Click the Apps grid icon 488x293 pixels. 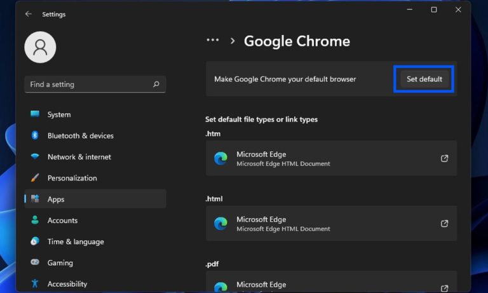[x=35, y=199]
